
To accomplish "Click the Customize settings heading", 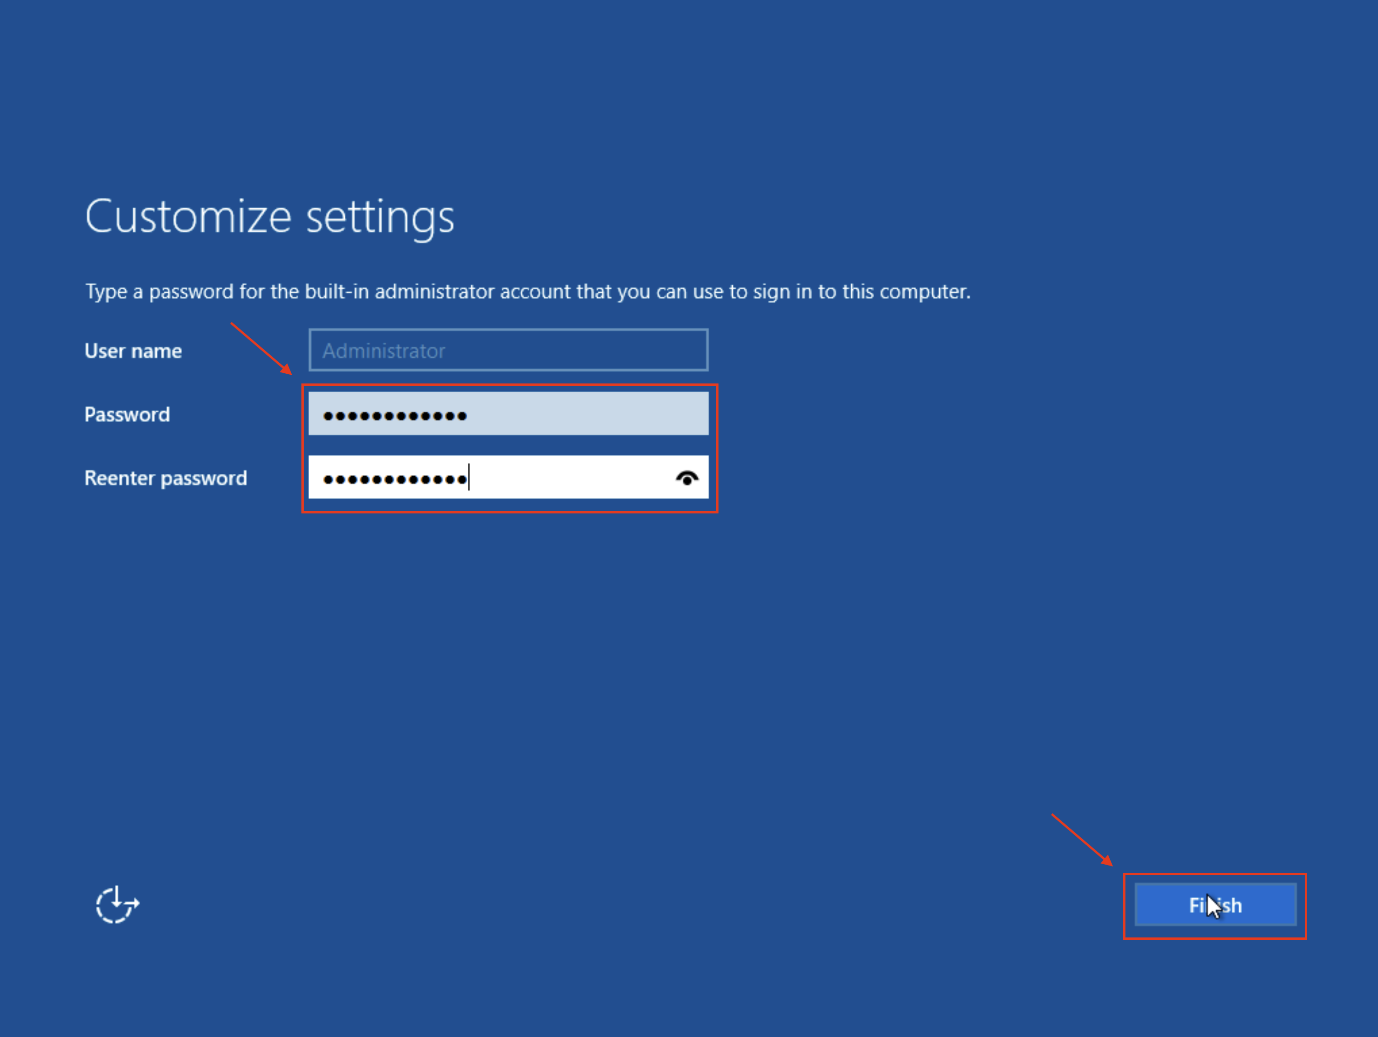I will point(270,216).
